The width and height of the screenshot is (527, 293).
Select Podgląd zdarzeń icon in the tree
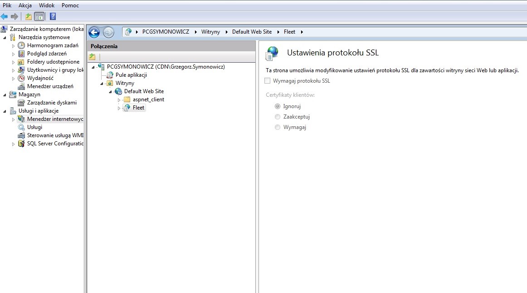click(21, 54)
